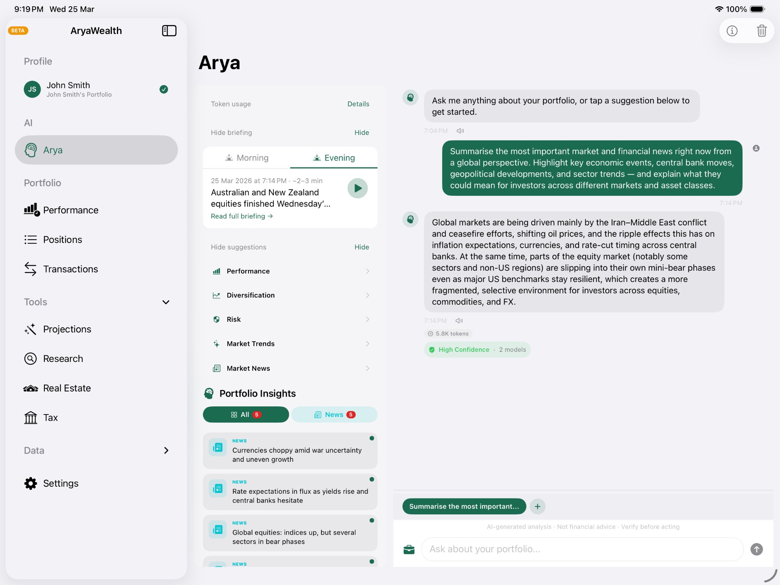Open the Tax tool

pyautogui.click(x=50, y=417)
